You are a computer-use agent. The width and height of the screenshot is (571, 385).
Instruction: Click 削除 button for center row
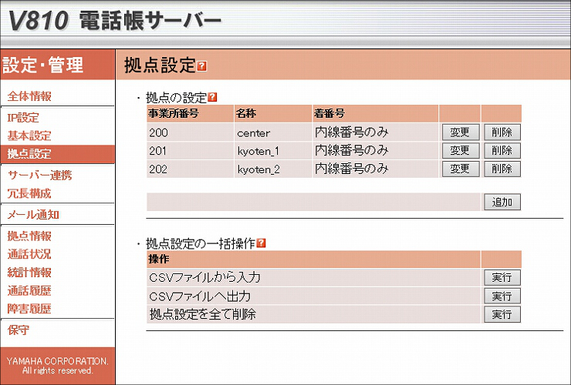click(502, 132)
